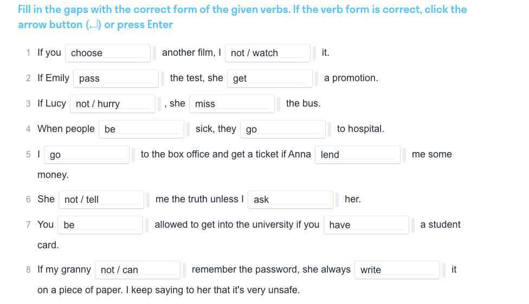The image size is (529, 304).
Task: Focus the 'miss' gap before 'the bus'
Action: point(231,104)
